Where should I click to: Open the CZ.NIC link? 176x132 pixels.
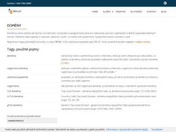pyautogui.click(x=65, y=63)
